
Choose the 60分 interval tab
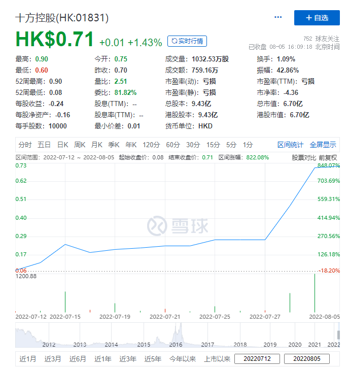pos(173,145)
